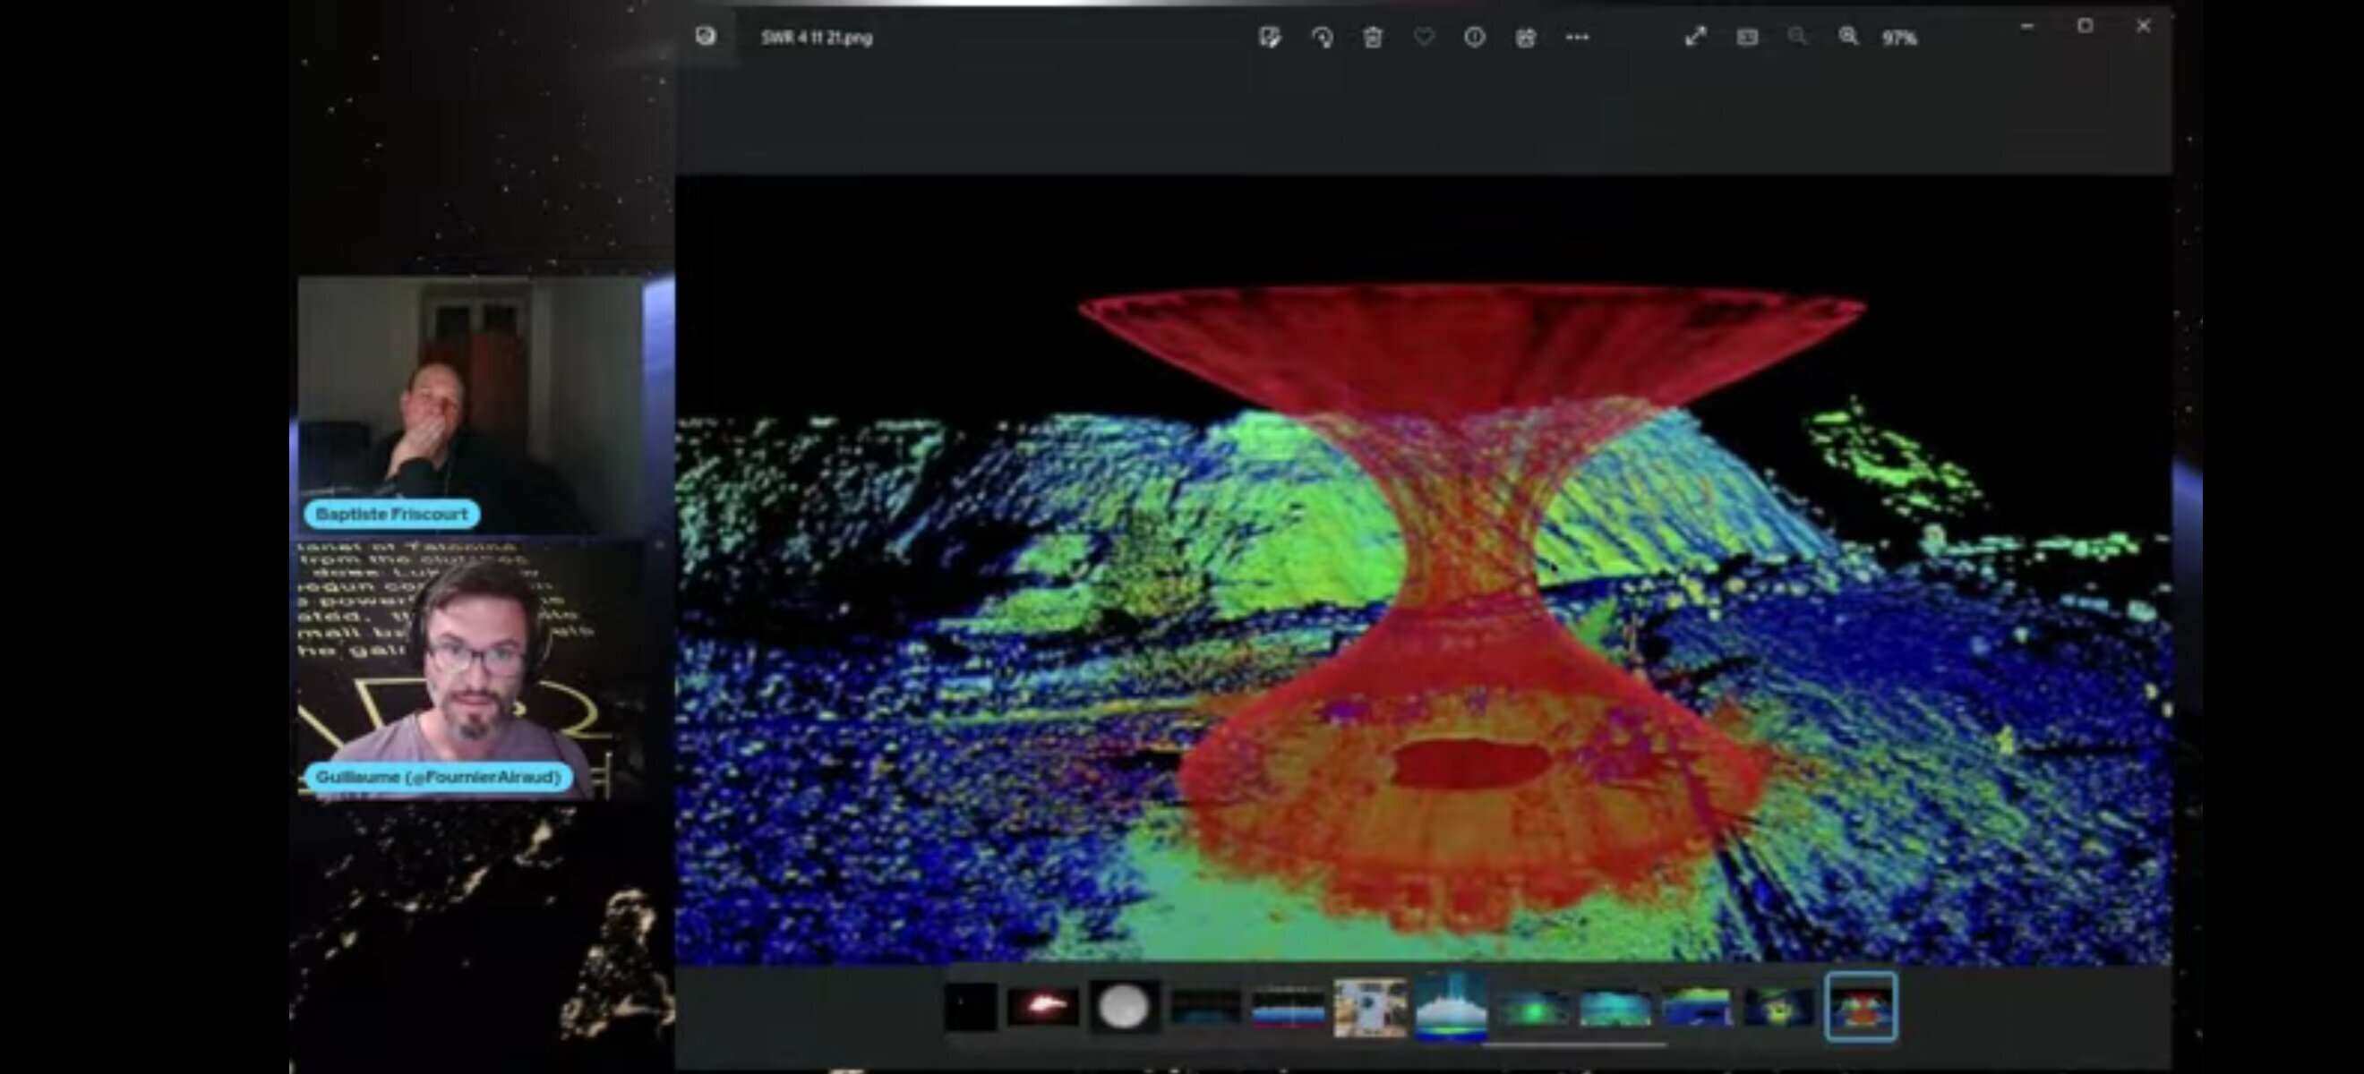Image resolution: width=2364 pixels, height=1074 pixels.
Task: Click the actual size fit icon
Action: click(1747, 38)
